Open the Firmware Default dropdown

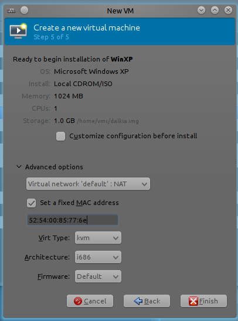(x=98, y=276)
